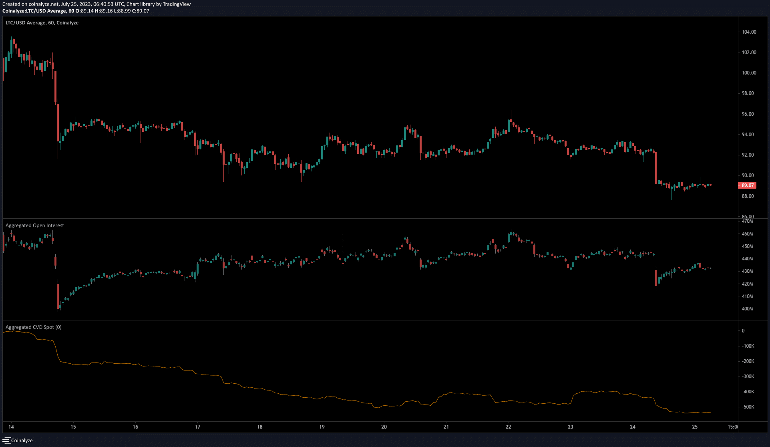Click date 18 on the time axis
The width and height of the screenshot is (770, 447).
click(x=260, y=427)
